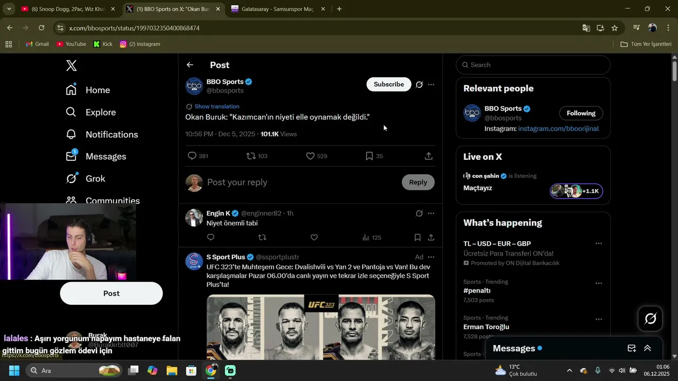Click Following button for BBO Sports
The image size is (678, 381).
point(581,113)
